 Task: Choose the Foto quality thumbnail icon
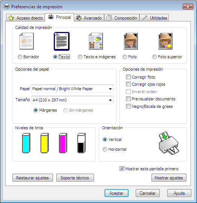coord(131,41)
